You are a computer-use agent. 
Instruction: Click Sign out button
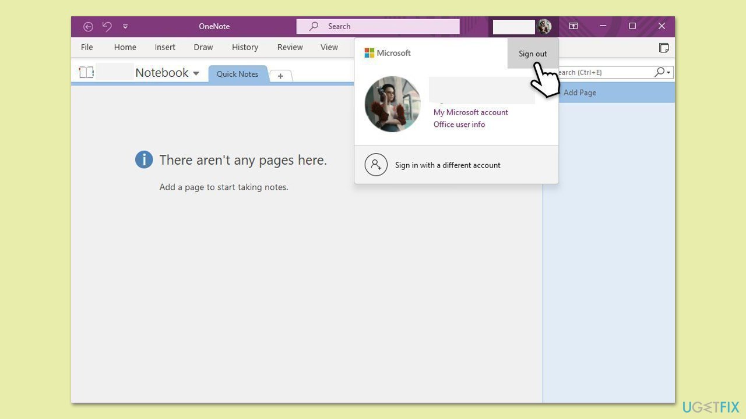533,54
